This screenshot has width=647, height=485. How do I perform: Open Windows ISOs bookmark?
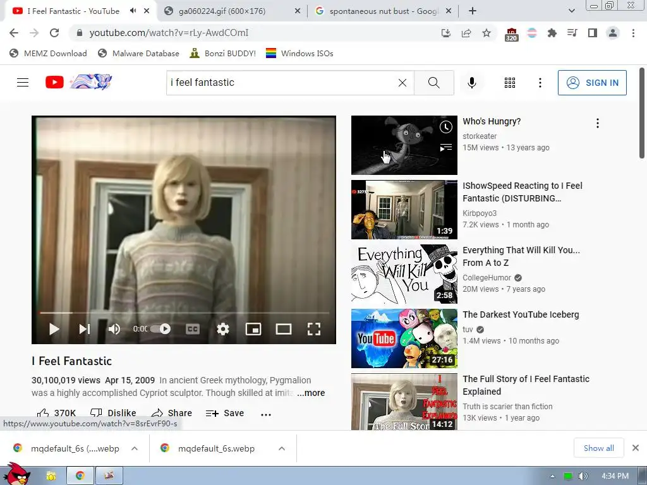(x=299, y=54)
